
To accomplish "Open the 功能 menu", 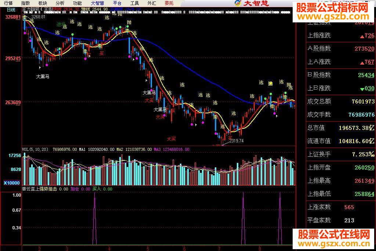I will point(77,3).
